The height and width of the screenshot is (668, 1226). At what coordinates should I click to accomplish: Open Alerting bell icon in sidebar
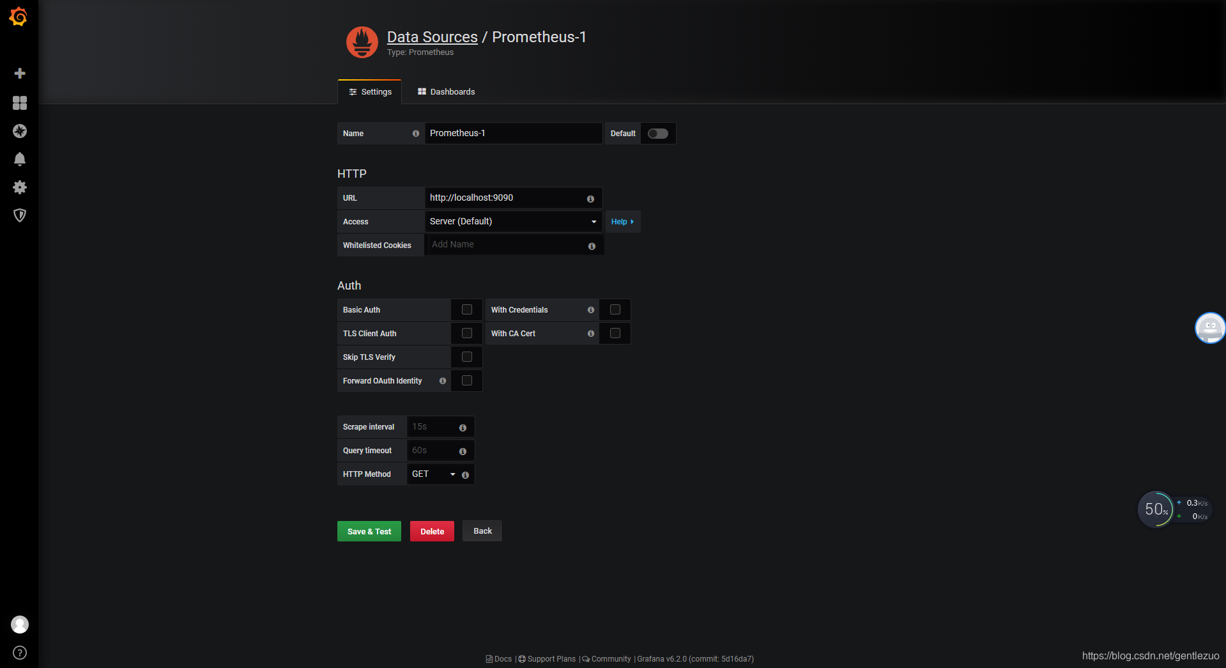tap(20, 159)
